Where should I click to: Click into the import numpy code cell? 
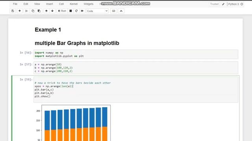click(136, 54)
